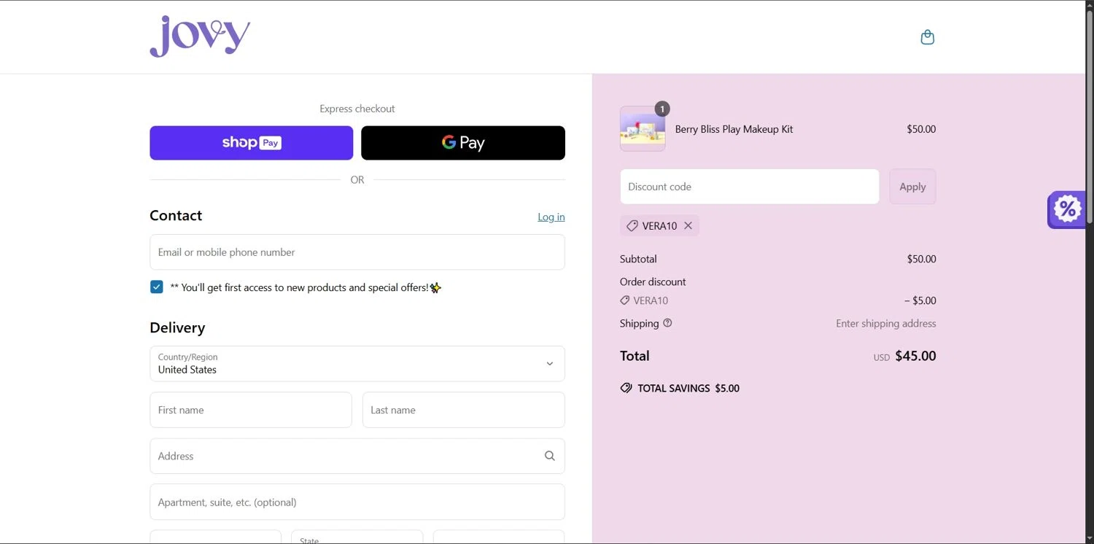Focus the Last name field
Screen dimensions: 1094x544
point(464,410)
